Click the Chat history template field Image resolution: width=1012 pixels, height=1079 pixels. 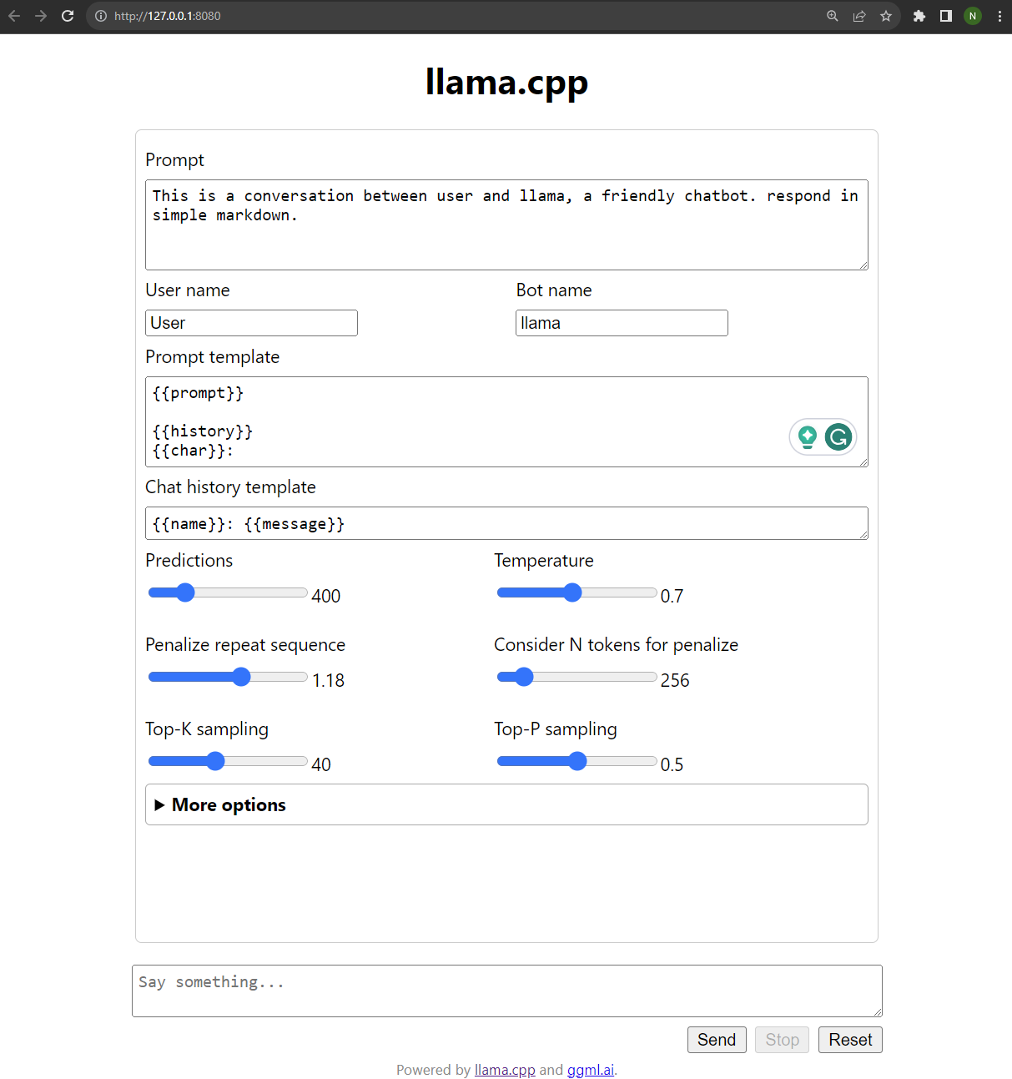point(506,523)
